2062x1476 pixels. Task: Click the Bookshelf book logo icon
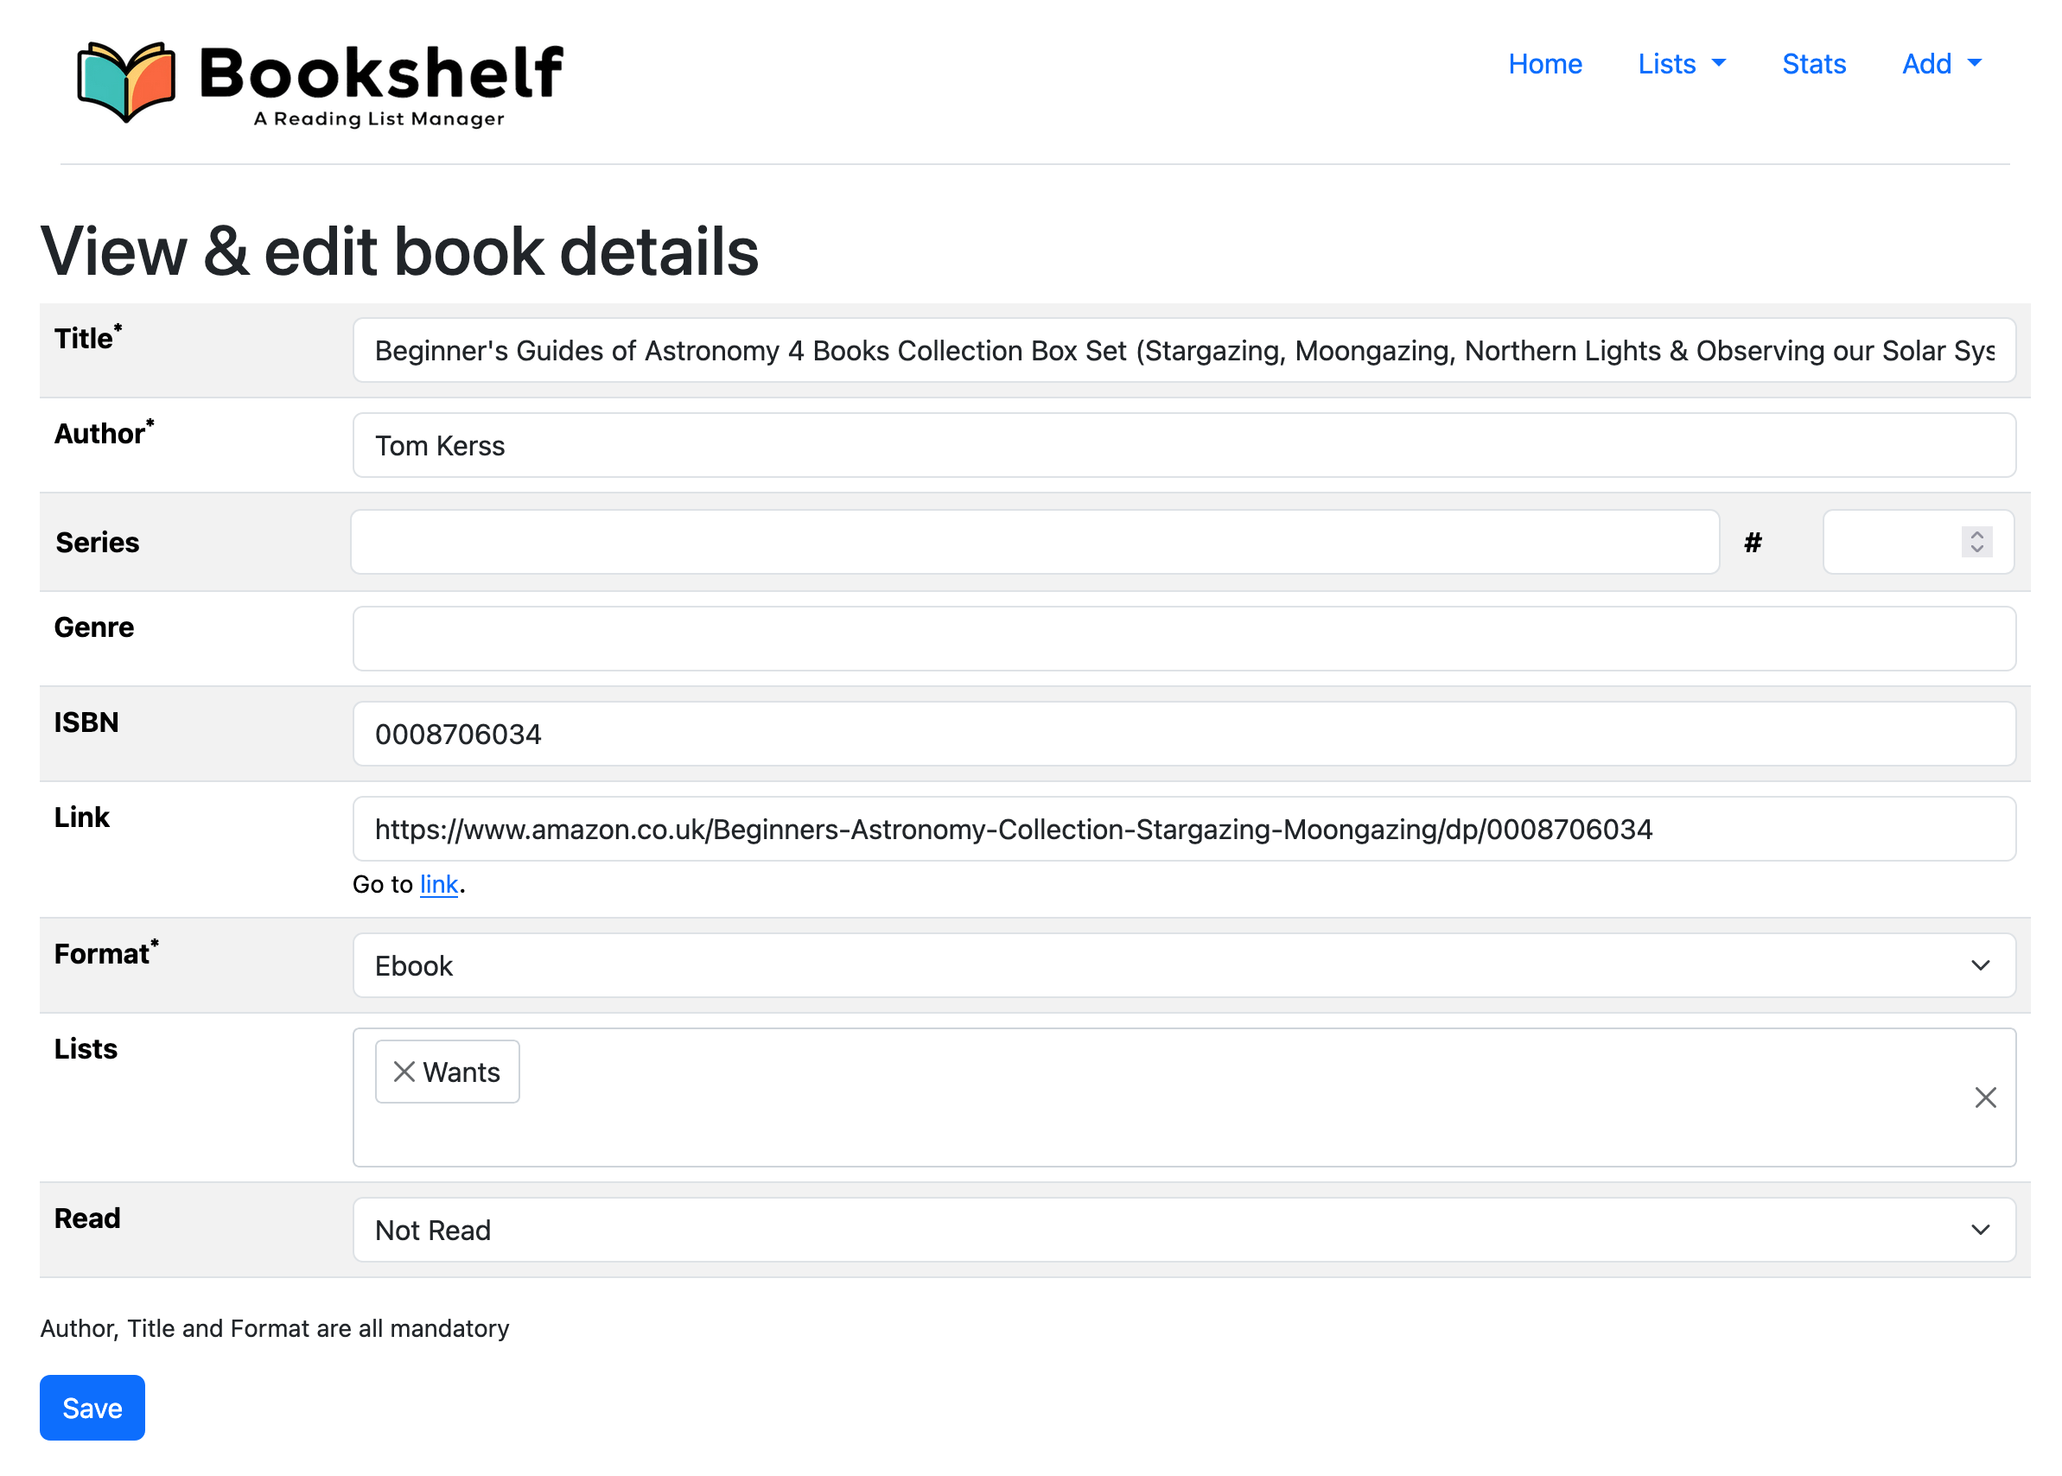(x=125, y=80)
